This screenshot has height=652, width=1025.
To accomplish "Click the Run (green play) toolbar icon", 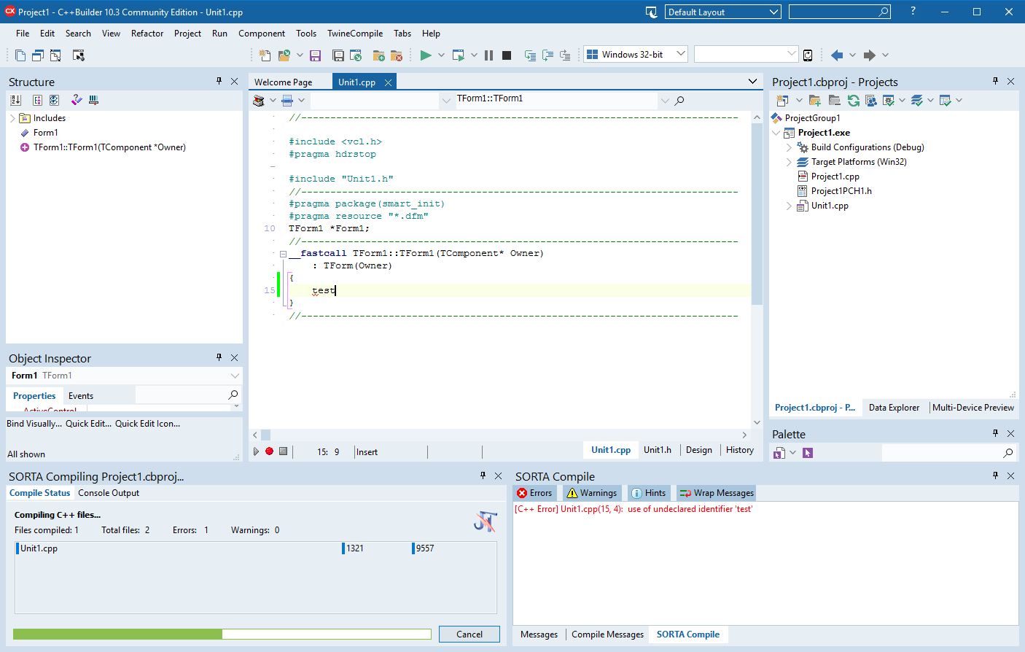I will tap(426, 55).
